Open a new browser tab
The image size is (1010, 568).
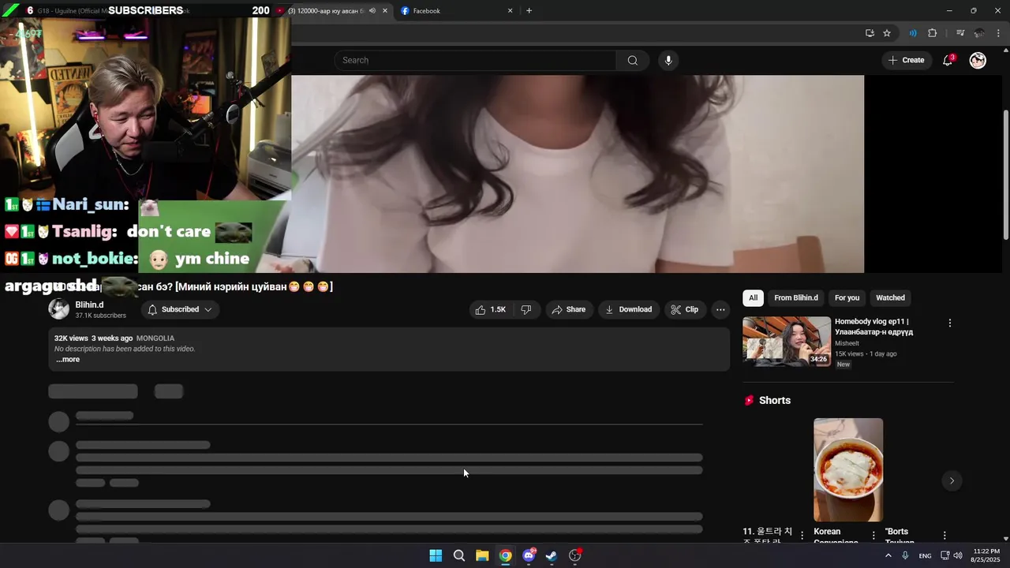529,11
